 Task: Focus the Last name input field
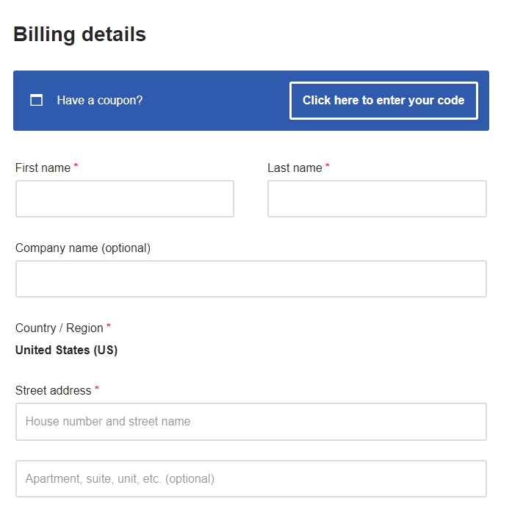pyautogui.click(x=377, y=198)
